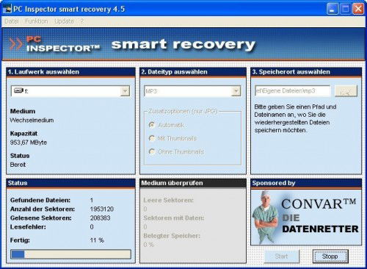The width and height of the screenshot is (367, 269).
Task: Click the 2. Dateityp auswählen panel header
Action: [193, 72]
